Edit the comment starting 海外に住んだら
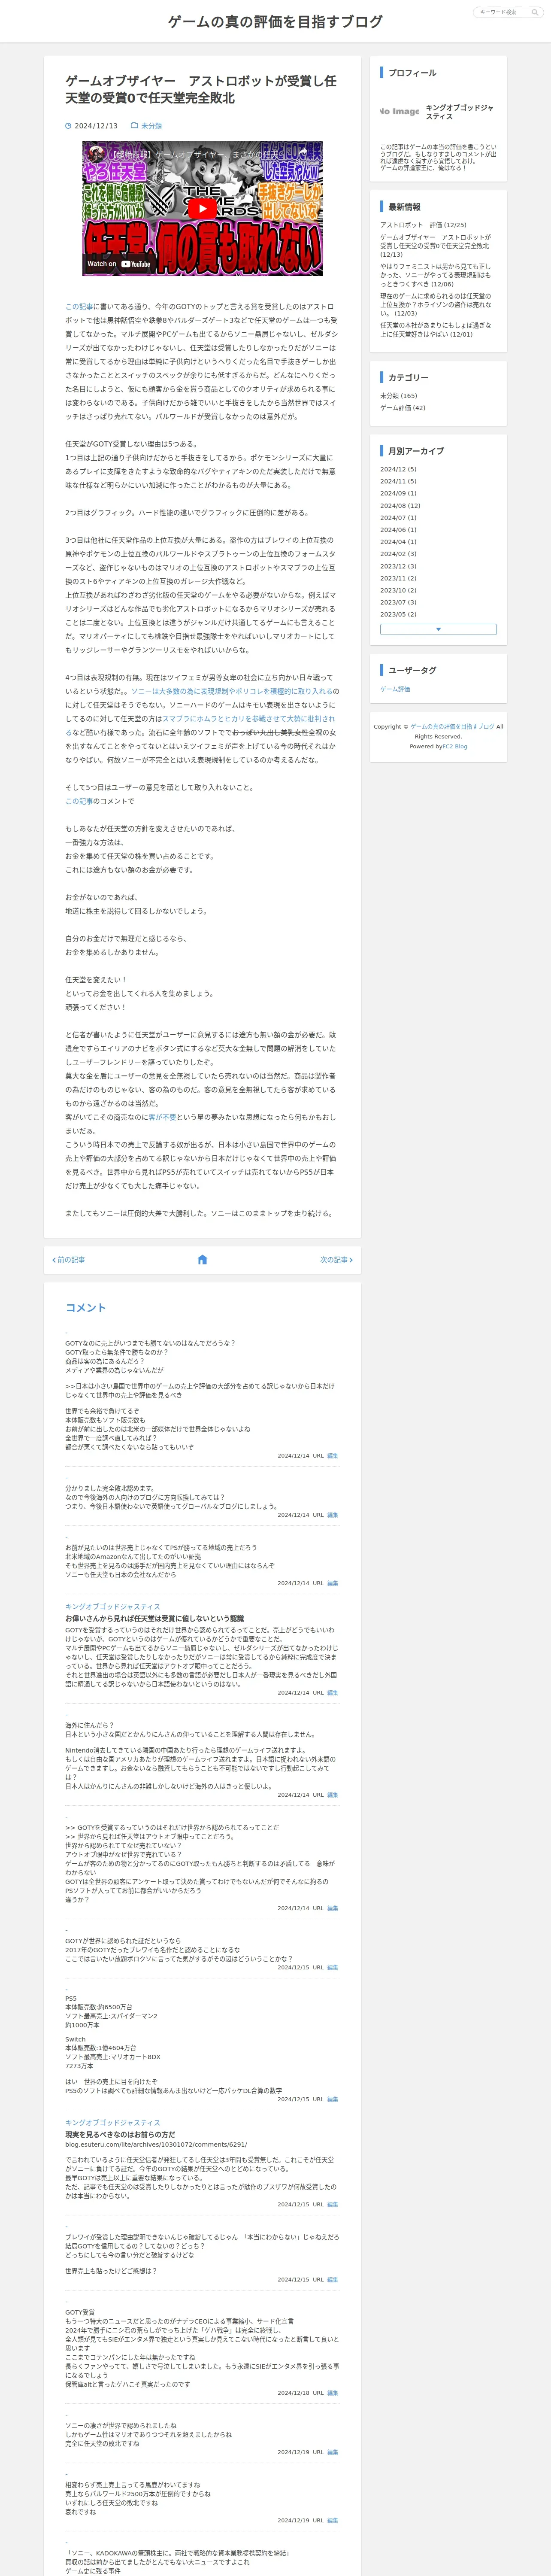This screenshot has height=2576, width=551. [333, 1795]
